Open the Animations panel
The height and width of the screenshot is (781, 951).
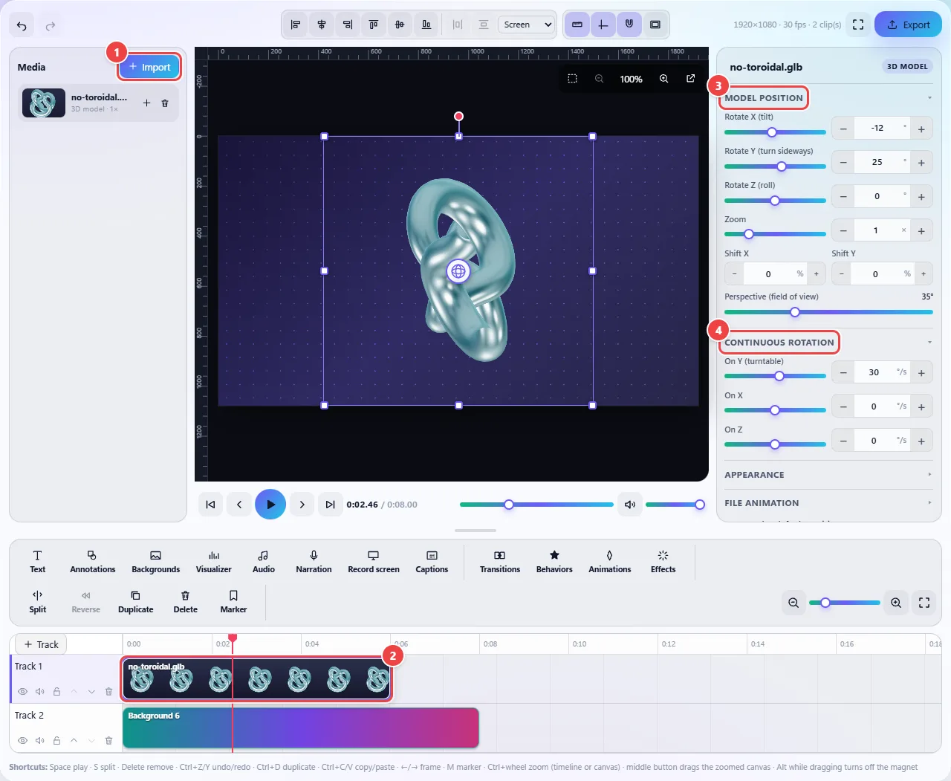coord(610,562)
